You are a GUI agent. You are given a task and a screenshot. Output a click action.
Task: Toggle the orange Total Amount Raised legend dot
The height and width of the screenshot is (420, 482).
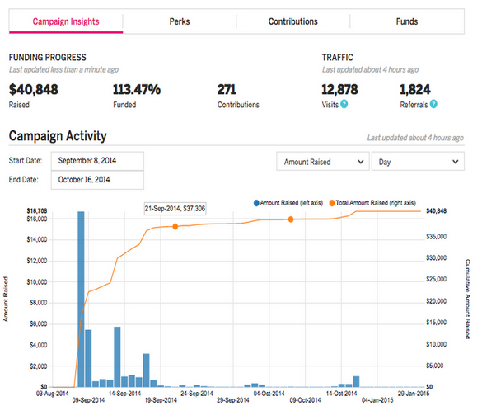coord(332,203)
